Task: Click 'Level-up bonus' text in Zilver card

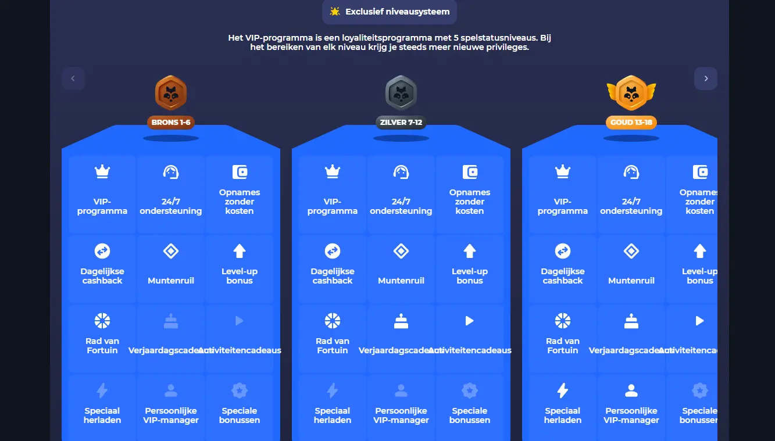Action: 470,276
